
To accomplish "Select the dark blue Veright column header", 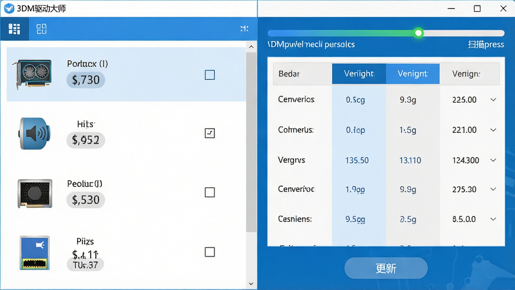I will 359,74.
